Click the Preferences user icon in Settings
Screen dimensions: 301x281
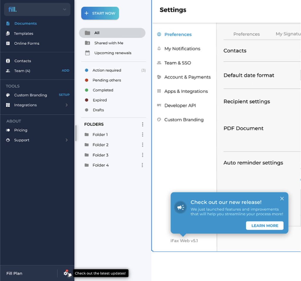pyautogui.click(x=159, y=34)
